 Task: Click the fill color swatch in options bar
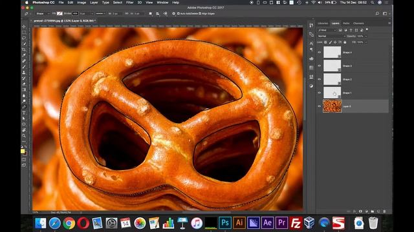tap(60, 14)
